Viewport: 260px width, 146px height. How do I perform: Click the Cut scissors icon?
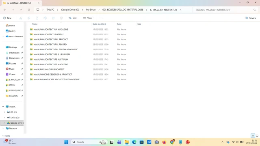click(21, 18)
